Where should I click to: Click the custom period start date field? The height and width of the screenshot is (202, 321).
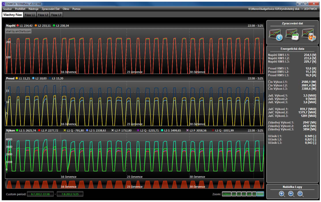pos(40,194)
